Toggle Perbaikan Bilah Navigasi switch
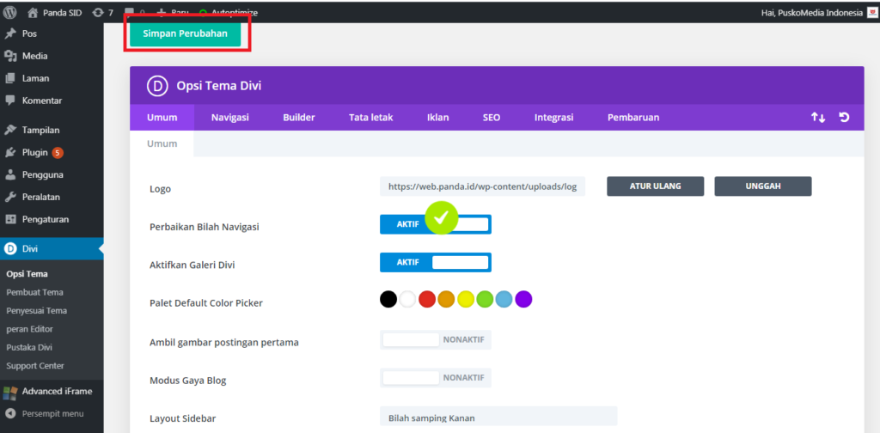Viewport: 880px width, 433px height. coord(436,224)
